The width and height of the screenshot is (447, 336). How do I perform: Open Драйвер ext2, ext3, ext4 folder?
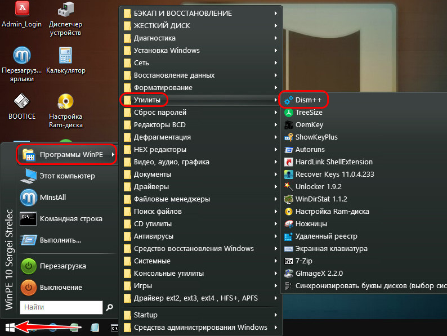click(201, 298)
